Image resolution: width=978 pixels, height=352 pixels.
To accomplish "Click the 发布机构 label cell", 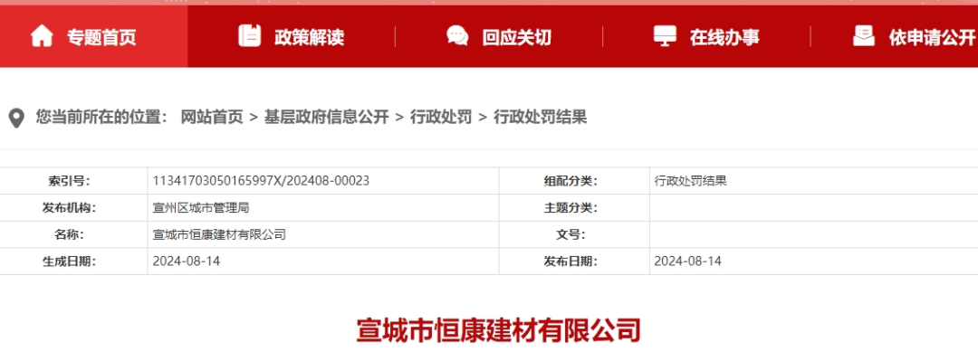I will pyautogui.click(x=73, y=208).
